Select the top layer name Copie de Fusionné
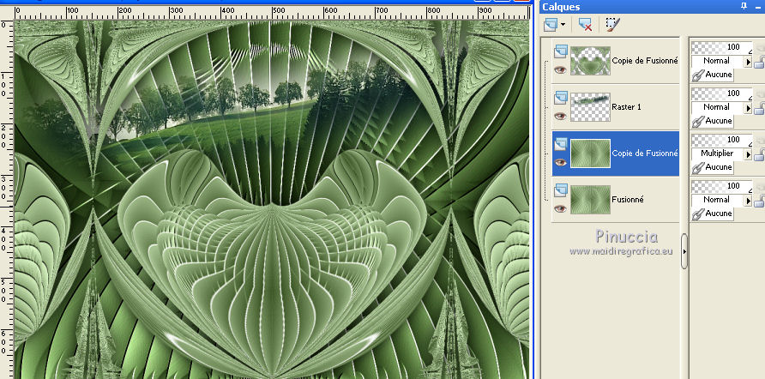765x379 pixels. (x=645, y=61)
